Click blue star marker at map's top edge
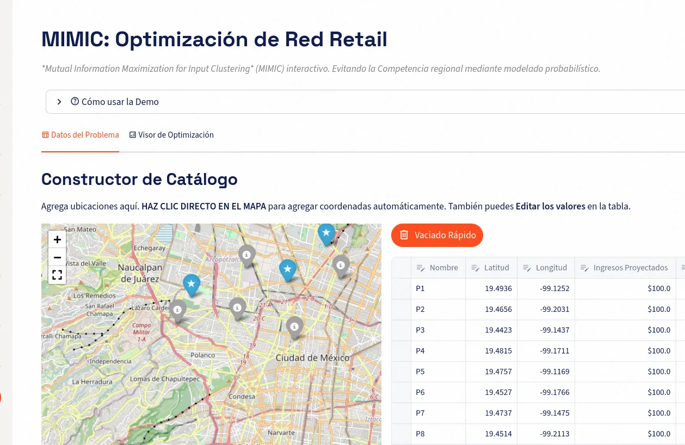This screenshot has height=445, width=685. click(x=326, y=233)
